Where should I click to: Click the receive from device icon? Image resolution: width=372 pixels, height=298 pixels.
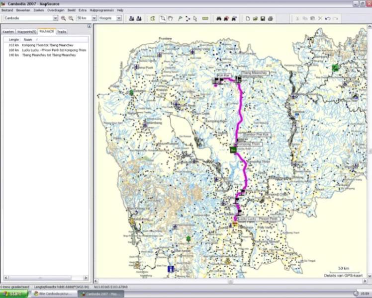pos(139,18)
